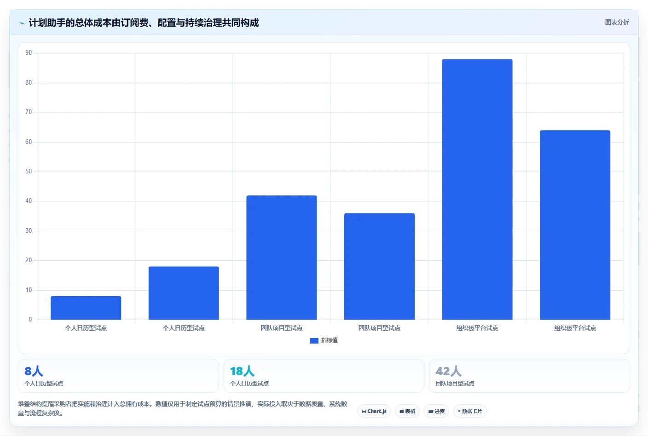Click the chart title 计划助手的总体成本
Image resolution: width=648 pixels, height=436 pixels.
144,23
